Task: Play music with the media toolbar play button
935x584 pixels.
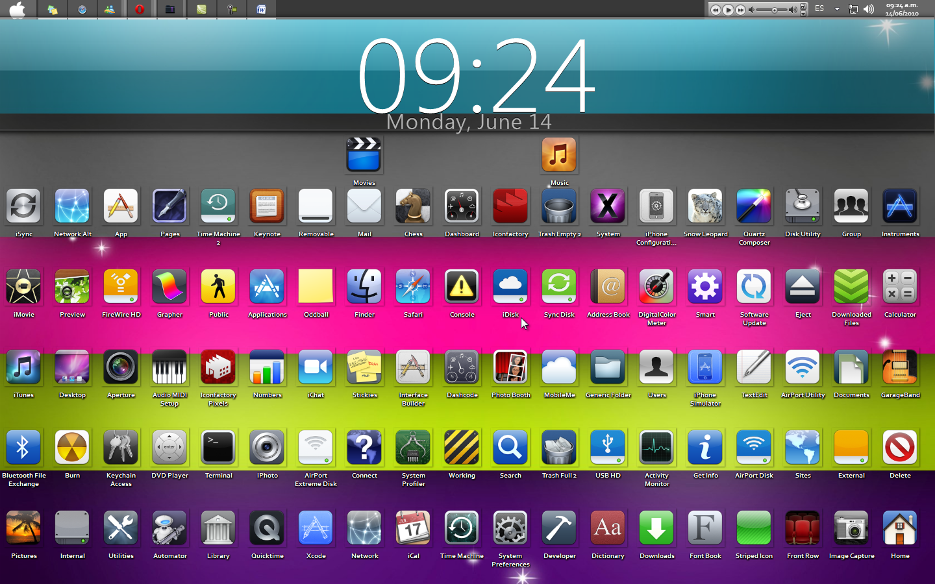Action: 728,10
